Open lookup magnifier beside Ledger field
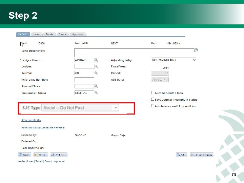The image size is (244, 183). 96,67
